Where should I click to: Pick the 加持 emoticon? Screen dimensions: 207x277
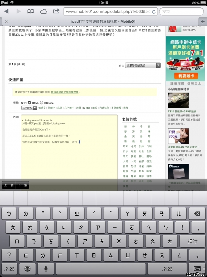141,146
